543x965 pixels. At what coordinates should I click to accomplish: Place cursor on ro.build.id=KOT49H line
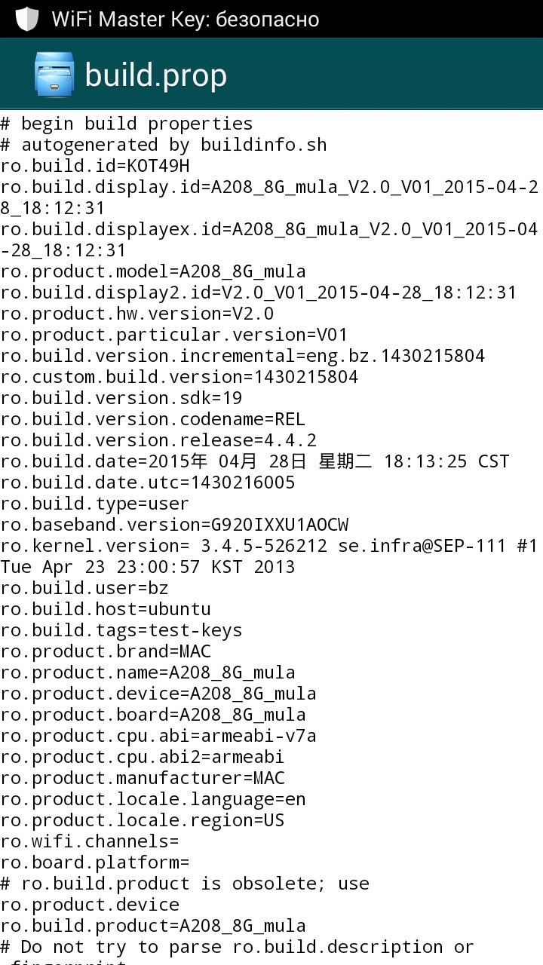95,165
